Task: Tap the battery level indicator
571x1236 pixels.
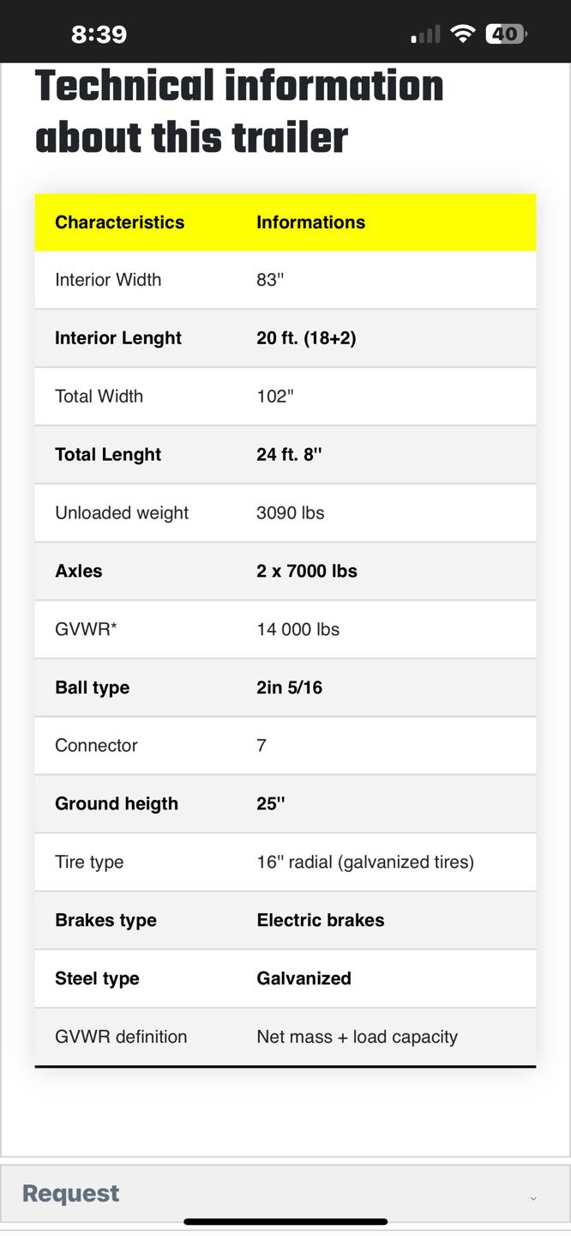Action: click(506, 34)
